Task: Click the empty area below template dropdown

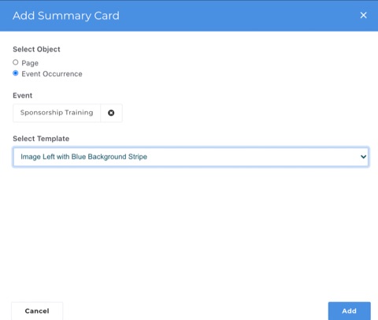Action: (x=189, y=231)
